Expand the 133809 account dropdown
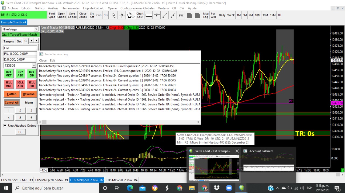 click(x=34, y=65)
